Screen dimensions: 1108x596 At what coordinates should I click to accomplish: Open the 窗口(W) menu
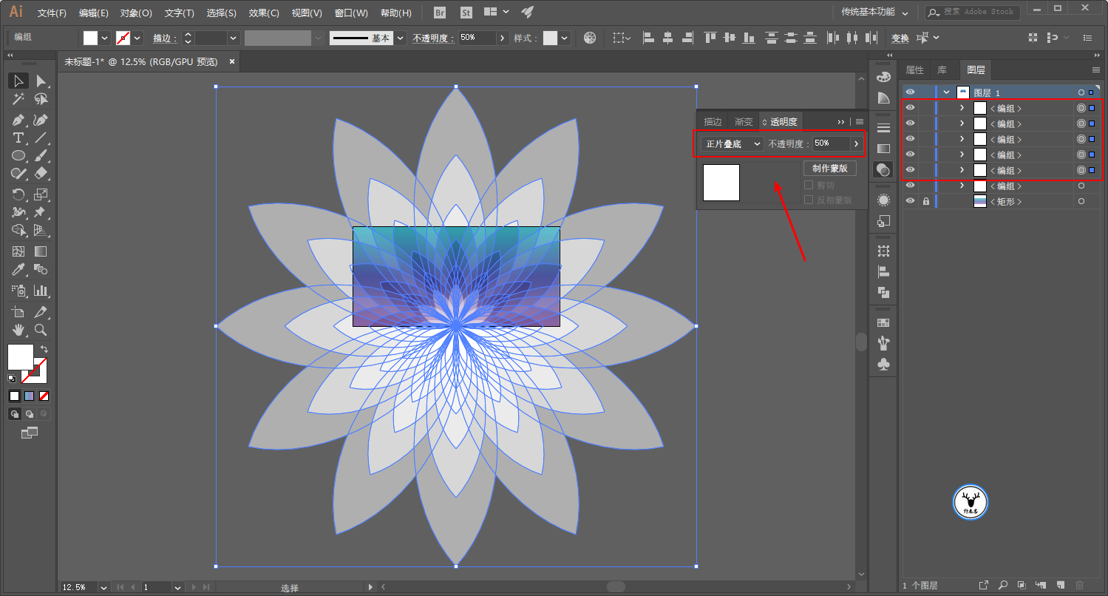(351, 13)
